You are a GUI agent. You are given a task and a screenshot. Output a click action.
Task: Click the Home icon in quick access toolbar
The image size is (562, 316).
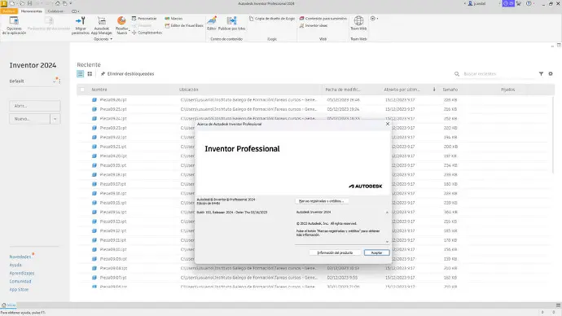57,3
